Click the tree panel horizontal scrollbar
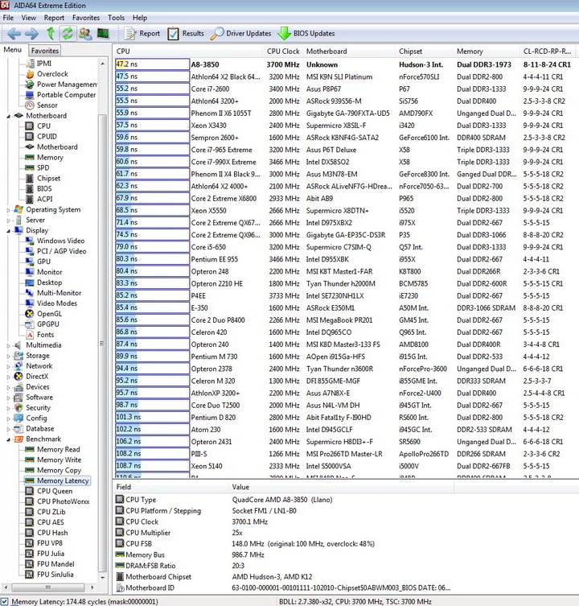579x606 pixels. 48,587
